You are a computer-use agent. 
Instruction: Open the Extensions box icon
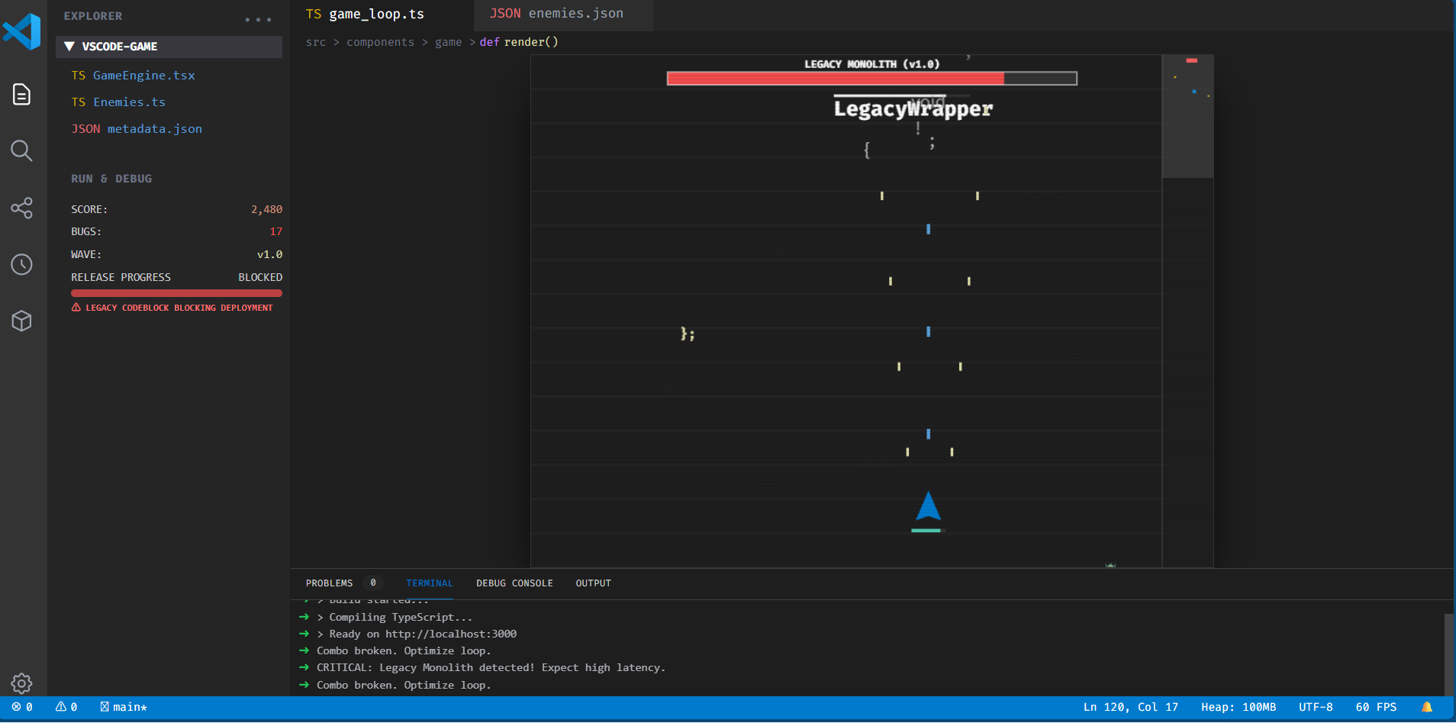click(21, 321)
